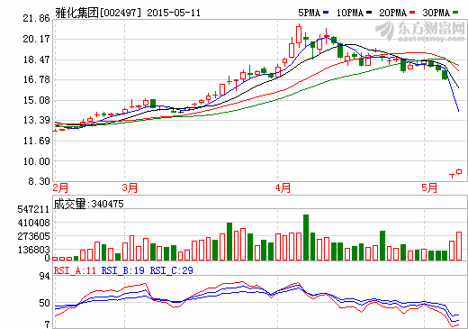Click the 4月 month axis label

(x=283, y=188)
